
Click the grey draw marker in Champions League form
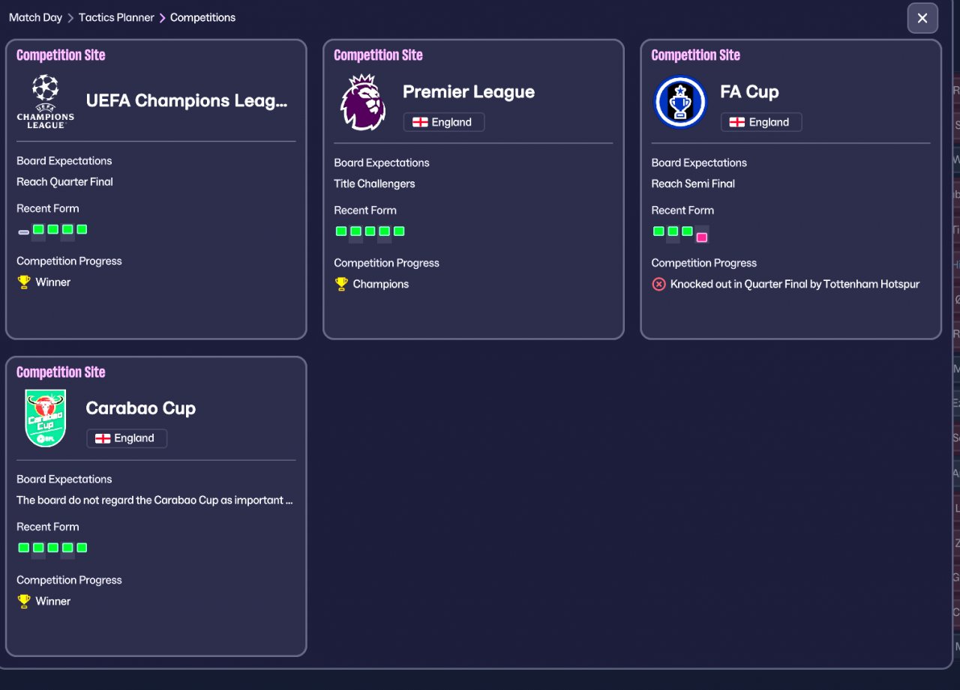click(x=24, y=232)
